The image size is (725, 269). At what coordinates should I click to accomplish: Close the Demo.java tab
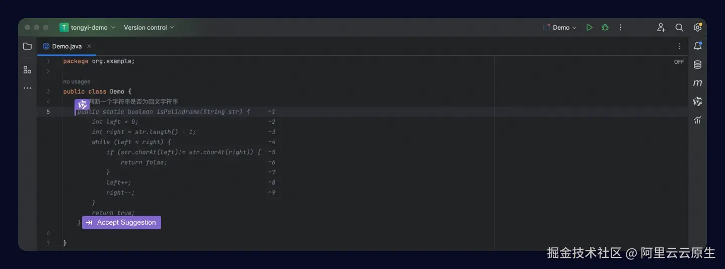(89, 46)
